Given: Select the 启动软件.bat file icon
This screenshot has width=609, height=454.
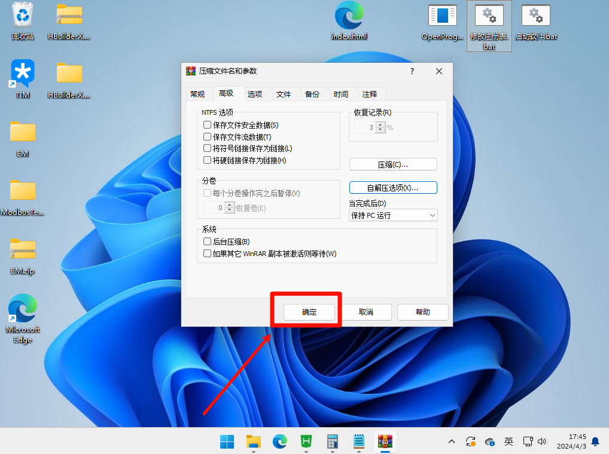Looking at the screenshot, I should pyautogui.click(x=536, y=22).
